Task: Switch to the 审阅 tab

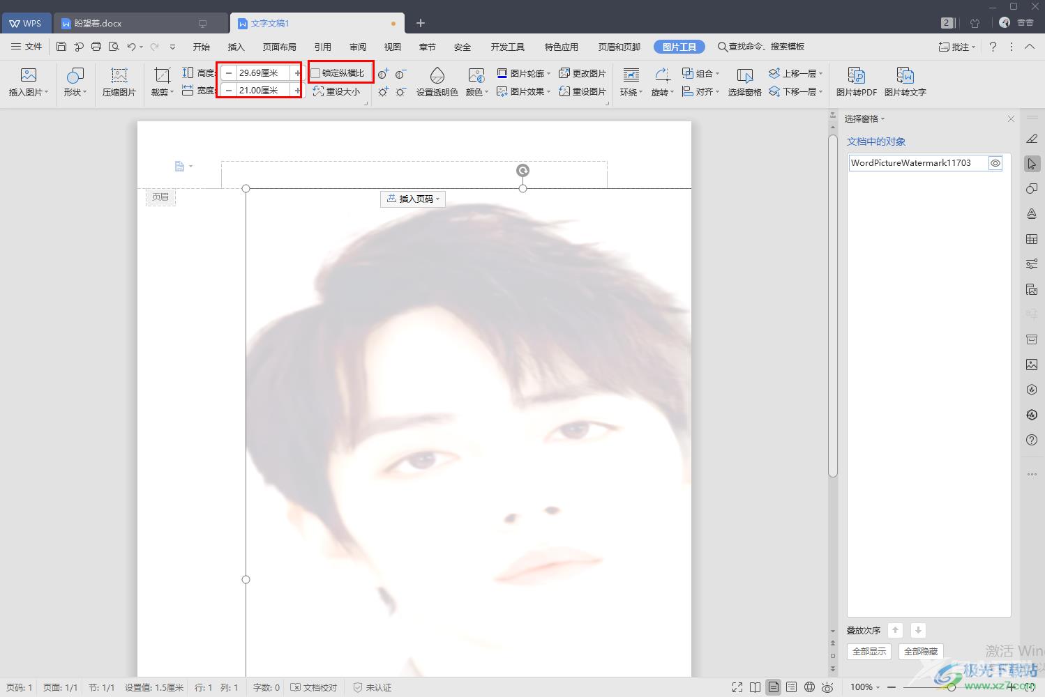Action: click(358, 47)
